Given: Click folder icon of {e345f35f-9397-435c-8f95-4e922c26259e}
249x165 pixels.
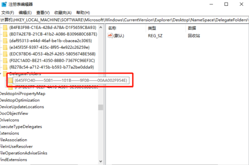Looking at the screenshot, I should pos(5,47).
